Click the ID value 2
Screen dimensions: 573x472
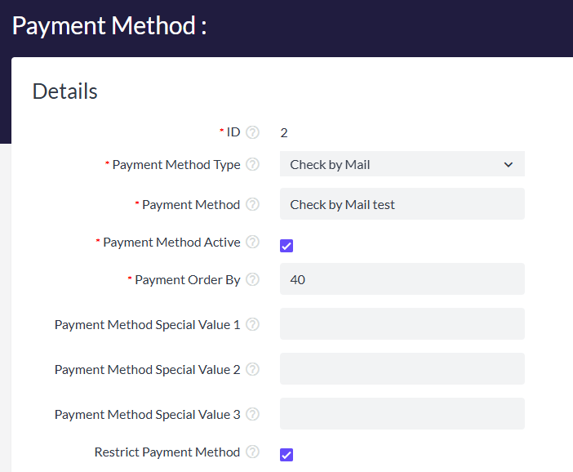click(x=284, y=133)
